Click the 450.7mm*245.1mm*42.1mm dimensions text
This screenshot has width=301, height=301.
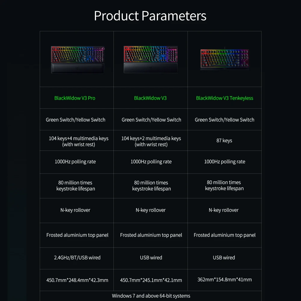pyautogui.click(x=151, y=280)
